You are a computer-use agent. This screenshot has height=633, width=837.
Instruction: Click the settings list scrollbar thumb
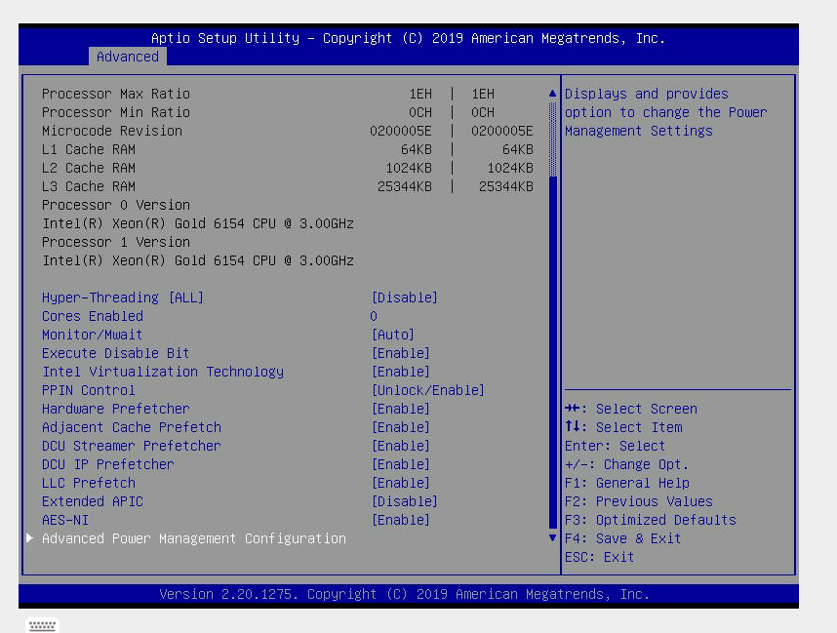tap(552, 352)
